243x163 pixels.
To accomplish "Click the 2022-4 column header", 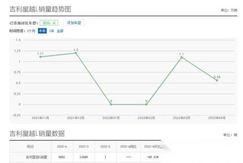I will tap(62, 146).
